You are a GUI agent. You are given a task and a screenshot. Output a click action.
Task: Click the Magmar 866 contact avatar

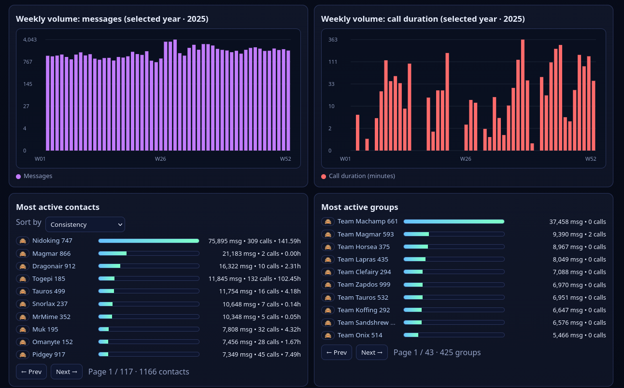coord(22,253)
